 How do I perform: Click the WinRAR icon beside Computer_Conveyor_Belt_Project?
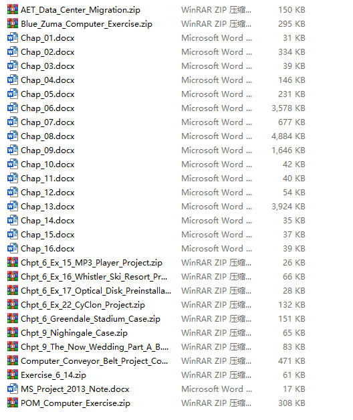point(13,360)
